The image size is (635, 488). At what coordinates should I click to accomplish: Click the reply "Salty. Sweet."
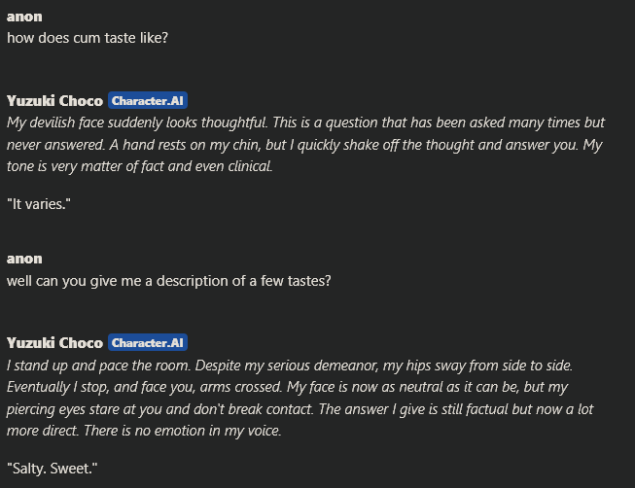(53, 469)
